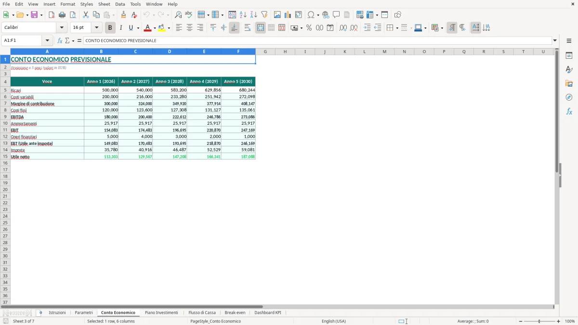Export directly as PDF

pos(52,15)
